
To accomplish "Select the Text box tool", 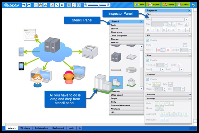I will (52, 5).
